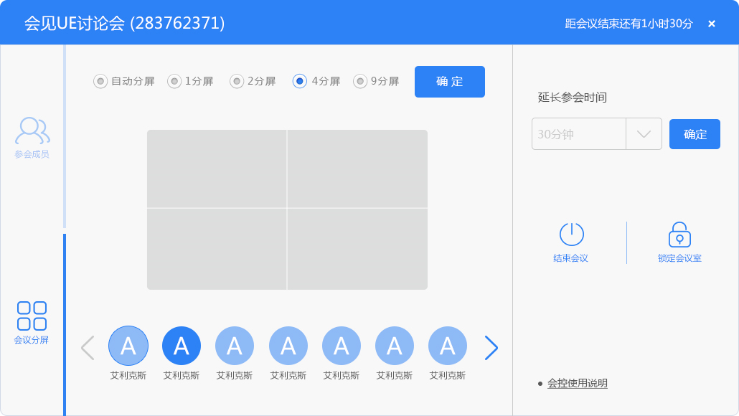This screenshot has height=416, width=739.
Task: Close the meeting window with the X
Action: [711, 23]
